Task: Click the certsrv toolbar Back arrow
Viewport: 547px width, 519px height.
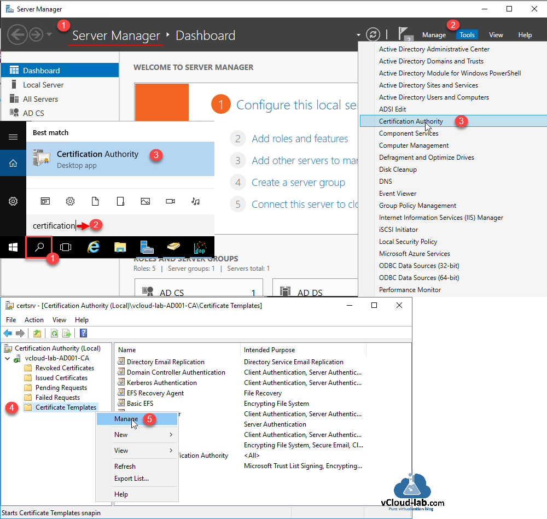Action: click(x=8, y=334)
